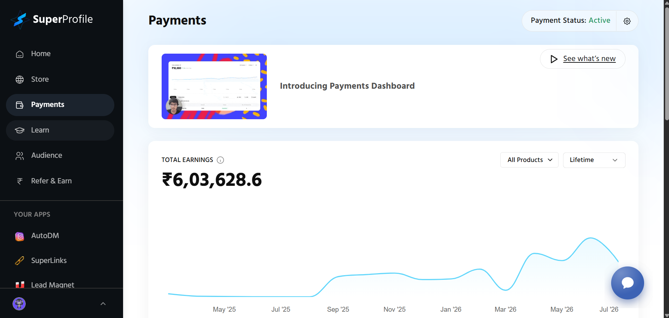This screenshot has height=318, width=669.
Task: Open the Learn menu item
Action: tap(60, 130)
